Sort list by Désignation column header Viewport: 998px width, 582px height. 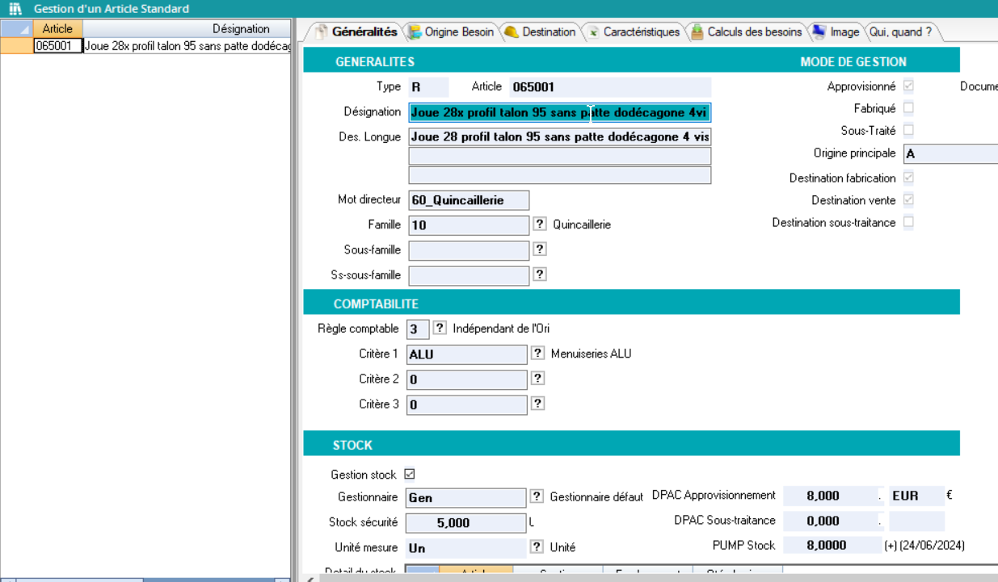click(241, 28)
